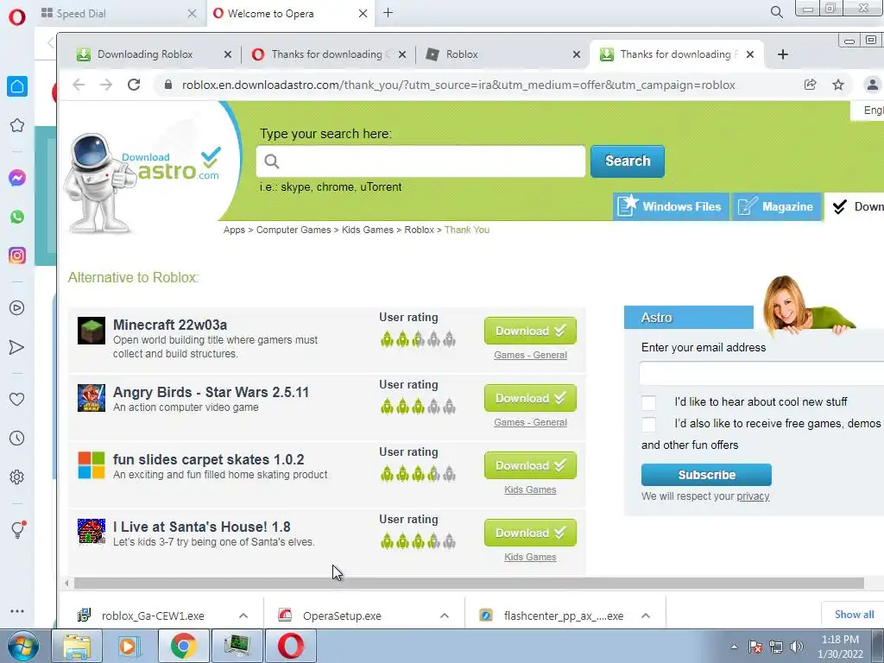The image size is (884, 663).
Task: Open player icon in Opera sidebar
Action: 17,308
